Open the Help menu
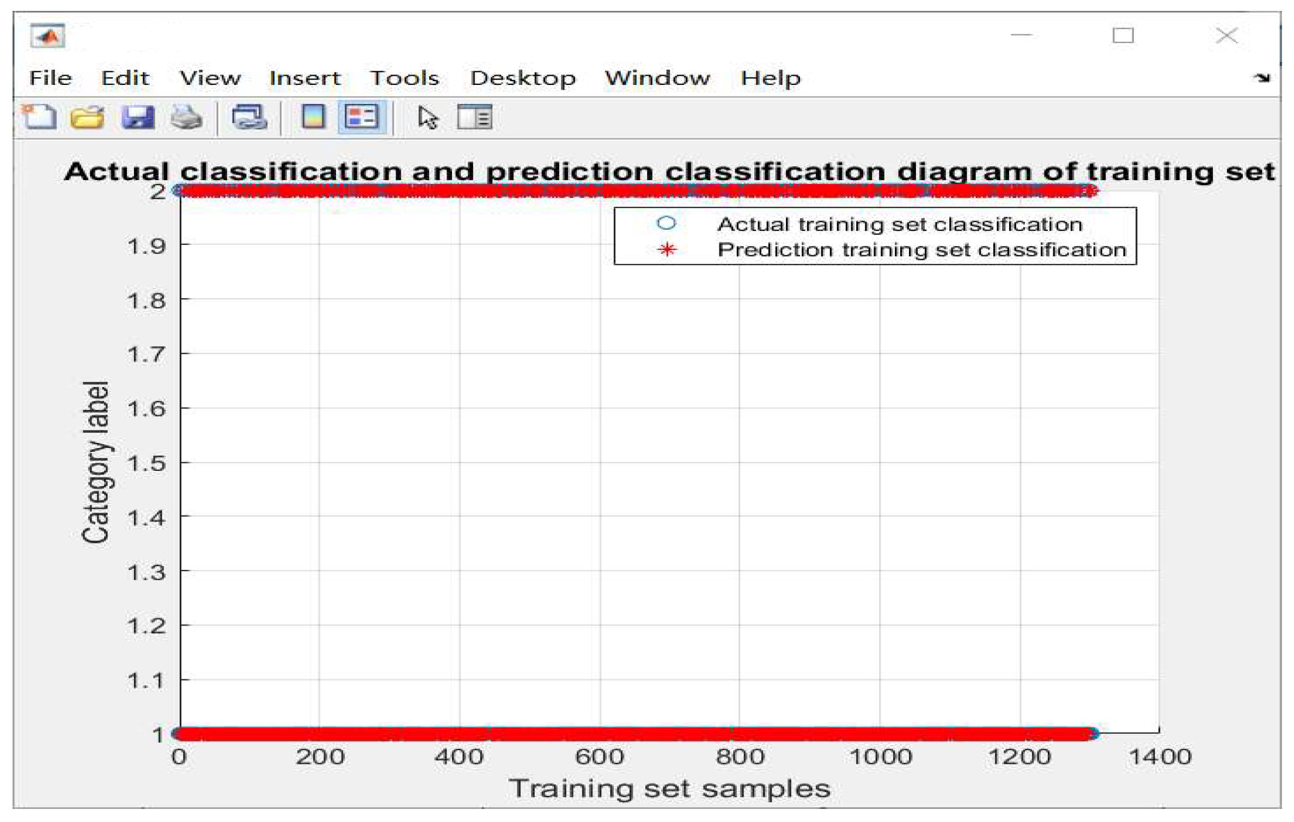The image size is (1294, 822). click(771, 79)
